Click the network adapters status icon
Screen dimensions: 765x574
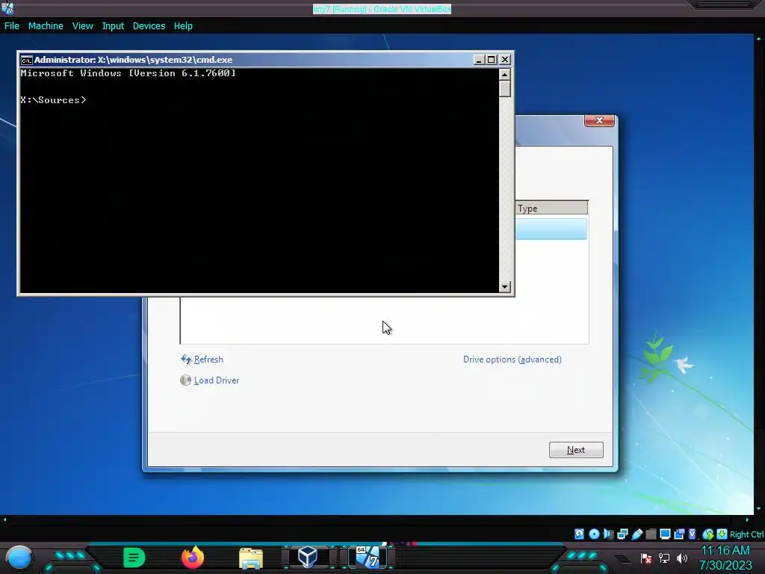click(622, 534)
